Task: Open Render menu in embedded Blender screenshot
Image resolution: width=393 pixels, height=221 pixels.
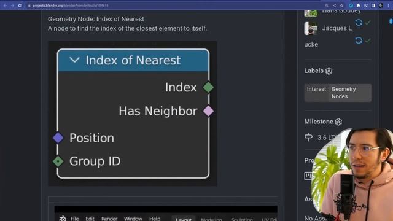Action: 109,219
